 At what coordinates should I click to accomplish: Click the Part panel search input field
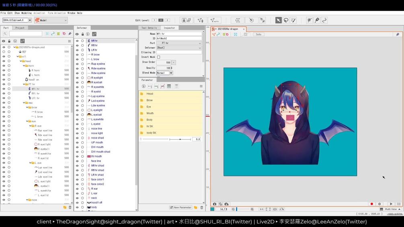25,34
